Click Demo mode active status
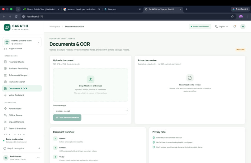 (x=15, y=139)
